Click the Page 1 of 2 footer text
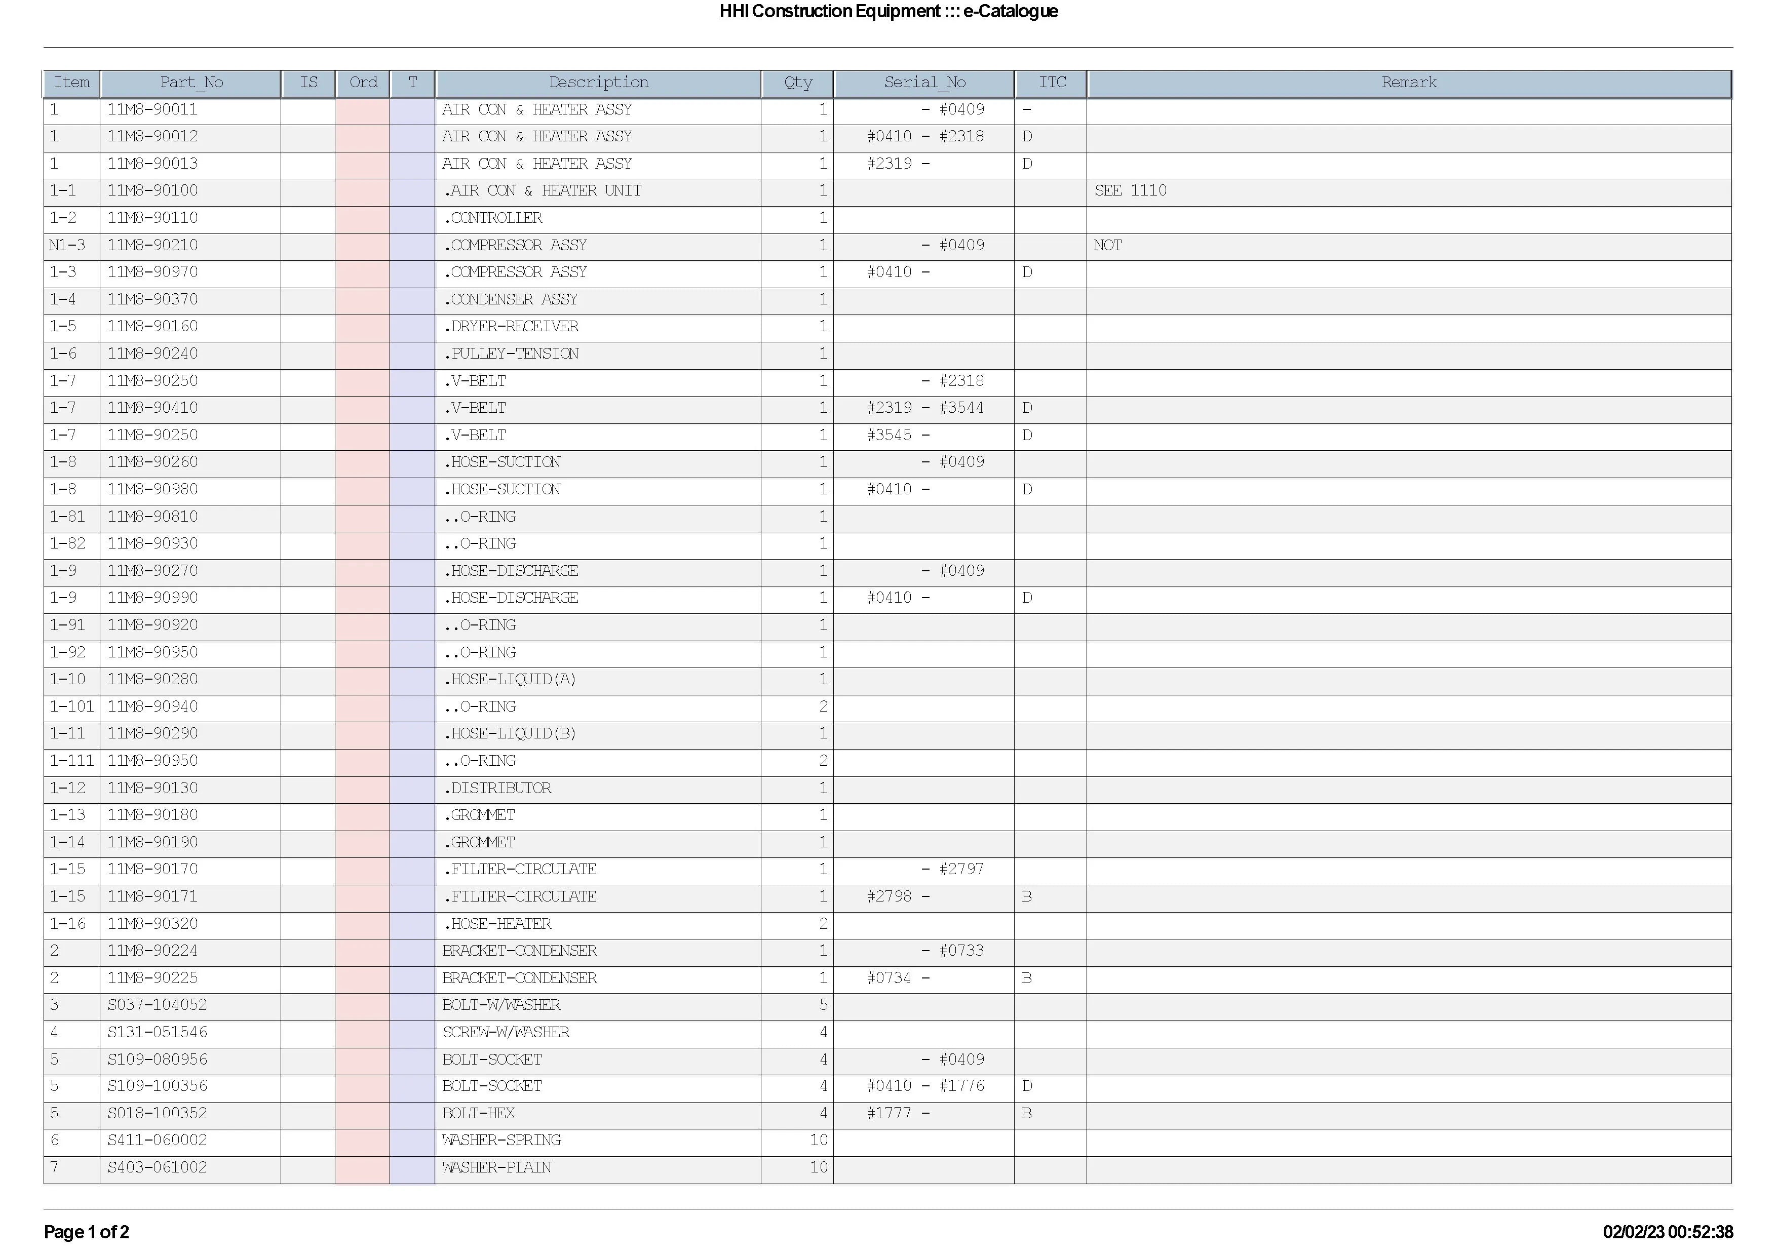1777x1256 pixels. [x=86, y=1232]
